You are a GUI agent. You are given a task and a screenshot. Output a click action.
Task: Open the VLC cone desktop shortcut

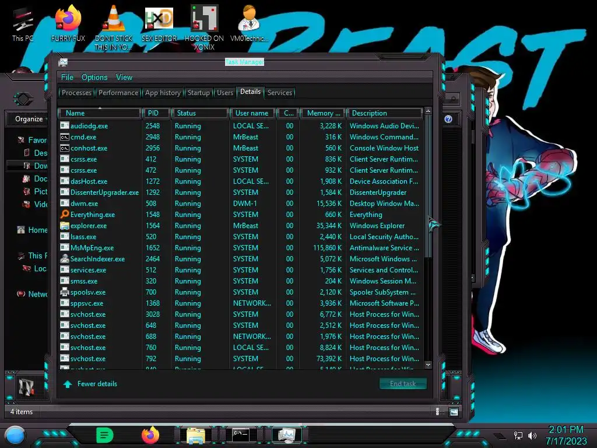pos(114,29)
